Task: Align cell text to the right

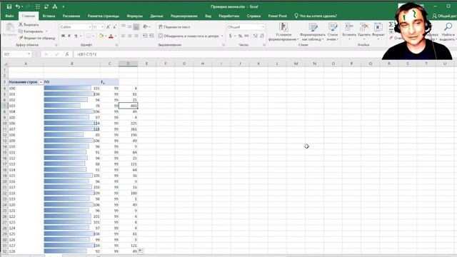Action: click(x=136, y=36)
